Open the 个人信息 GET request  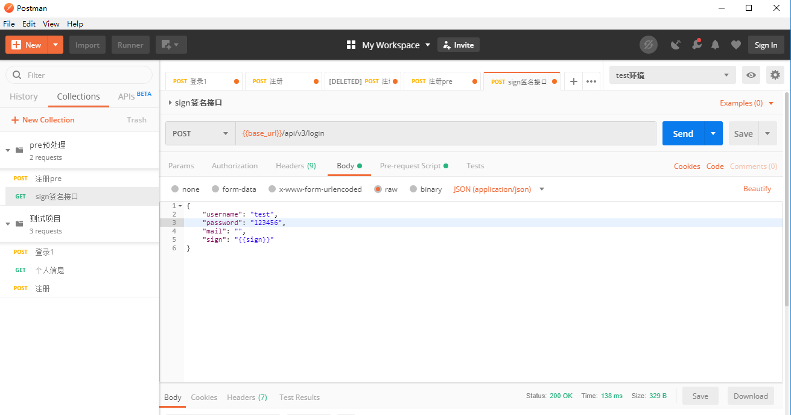pyautogui.click(x=79, y=270)
